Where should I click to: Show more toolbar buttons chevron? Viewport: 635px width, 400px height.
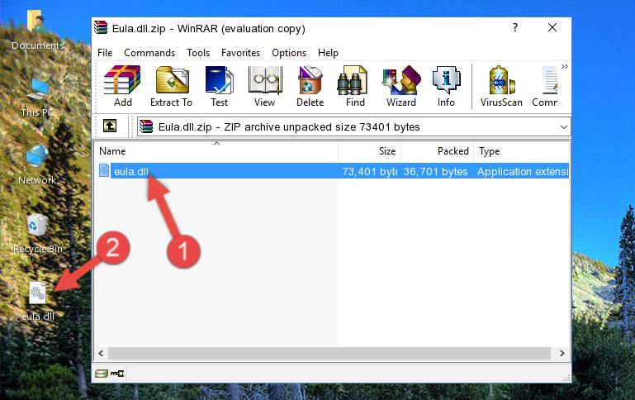pos(565,66)
